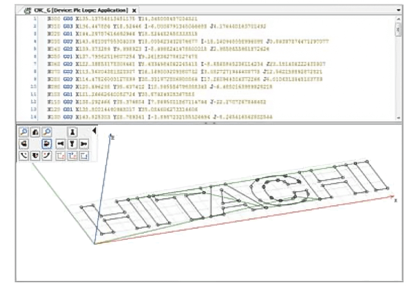The image size is (417, 292).
Task: Open the tab list dropdown arrow at top right
Action: click(398, 10)
